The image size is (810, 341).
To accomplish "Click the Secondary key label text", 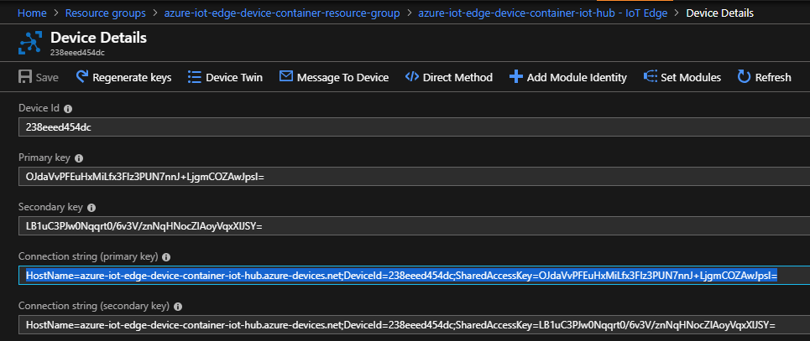I will (x=51, y=208).
